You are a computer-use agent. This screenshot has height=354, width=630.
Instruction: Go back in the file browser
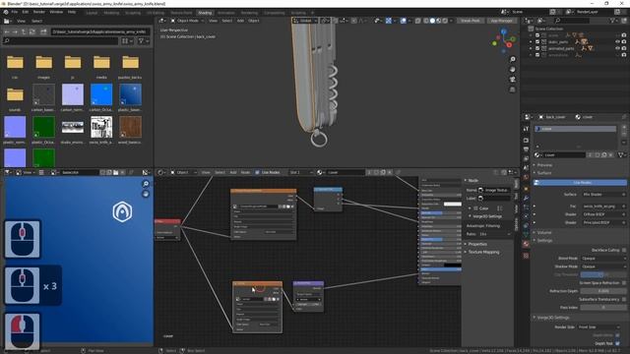[x=7, y=31]
